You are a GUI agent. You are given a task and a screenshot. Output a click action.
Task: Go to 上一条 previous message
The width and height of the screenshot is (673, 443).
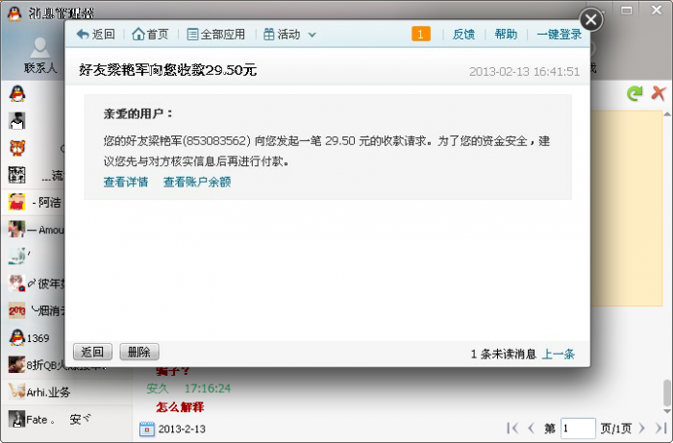coord(559,354)
